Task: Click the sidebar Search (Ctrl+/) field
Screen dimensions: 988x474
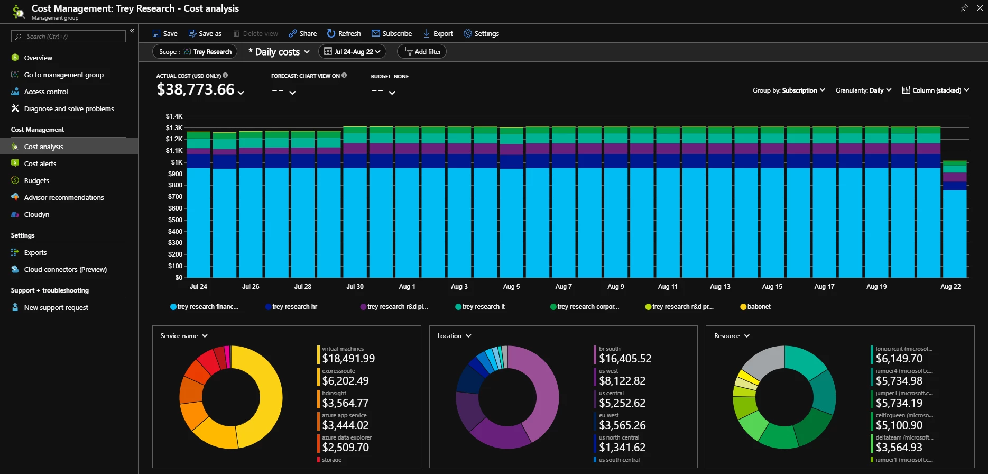Action: (x=68, y=36)
